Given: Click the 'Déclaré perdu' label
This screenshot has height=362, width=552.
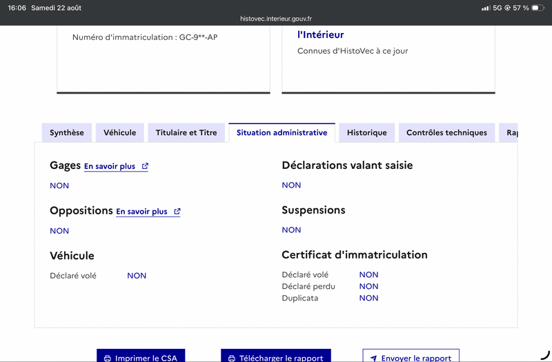Looking at the screenshot, I should point(308,286).
